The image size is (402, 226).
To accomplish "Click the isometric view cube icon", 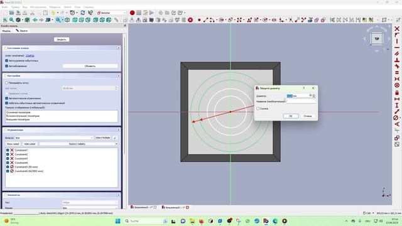I will pos(67,19).
